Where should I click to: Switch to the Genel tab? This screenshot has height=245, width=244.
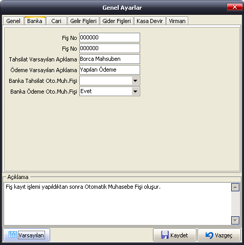tap(13, 21)
